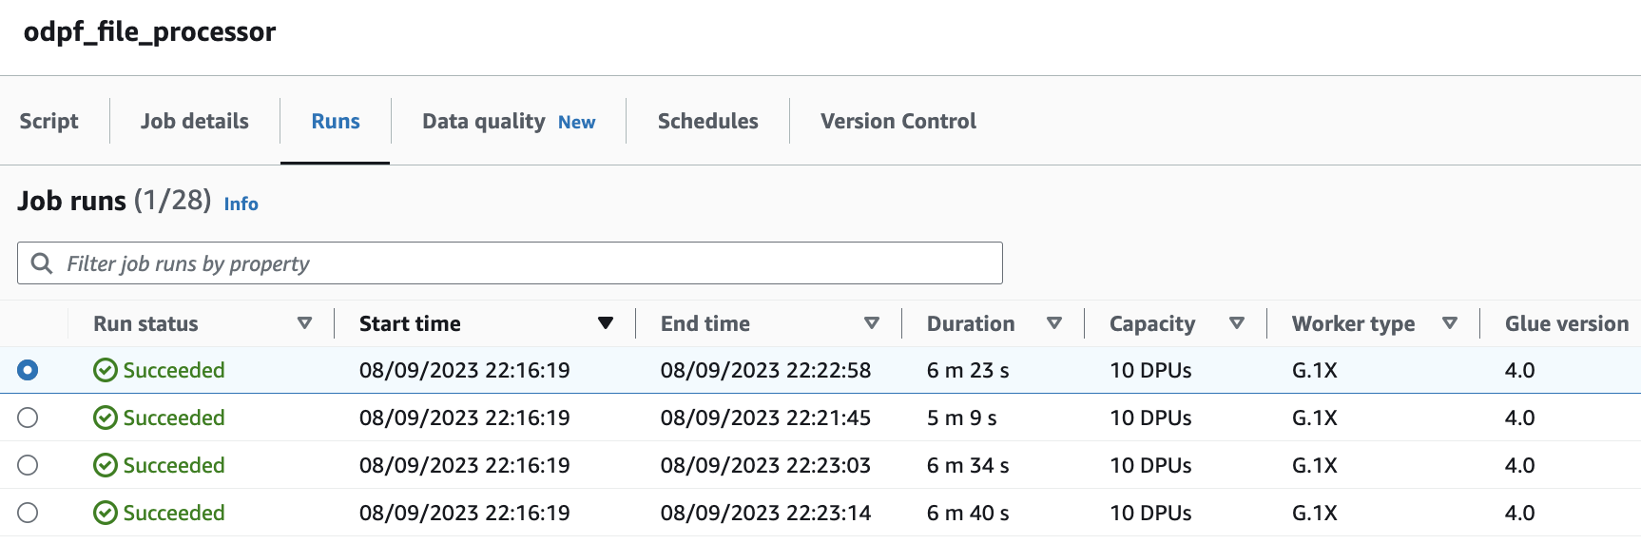Click the Glue version column header

[1567, 323]
